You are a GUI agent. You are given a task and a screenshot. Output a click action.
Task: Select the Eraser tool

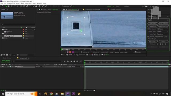(39, 6)
